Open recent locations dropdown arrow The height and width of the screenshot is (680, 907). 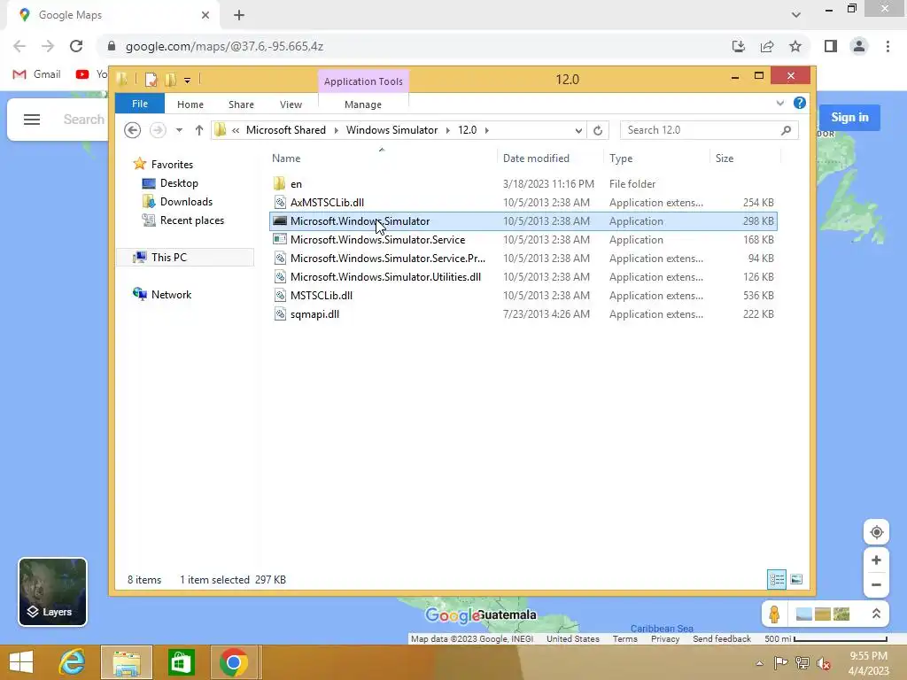coord(179,130)
